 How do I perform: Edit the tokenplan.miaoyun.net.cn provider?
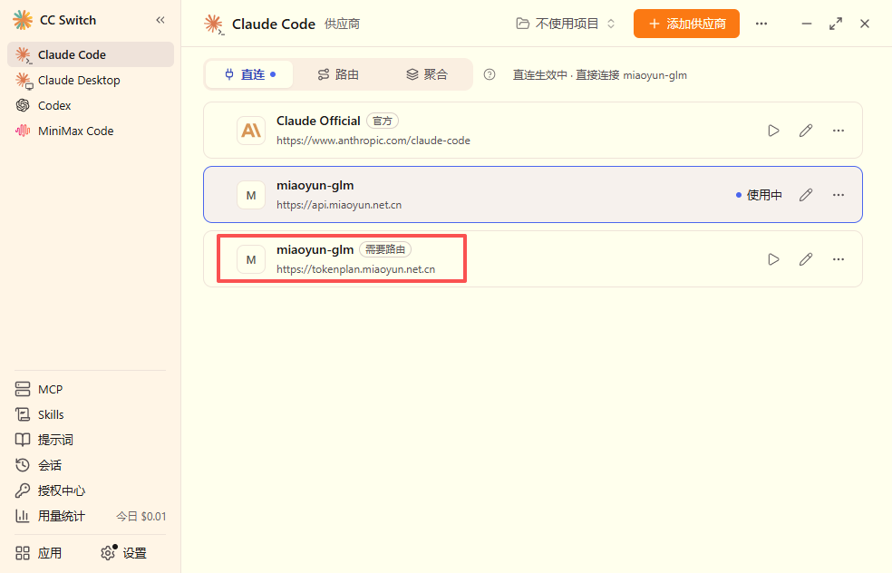point(806,259)
